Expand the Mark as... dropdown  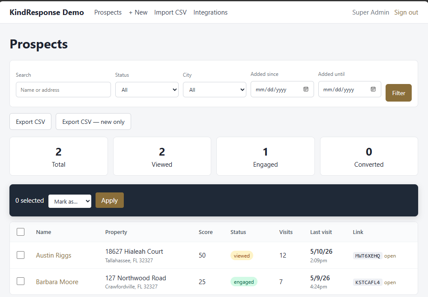point(70,201)
